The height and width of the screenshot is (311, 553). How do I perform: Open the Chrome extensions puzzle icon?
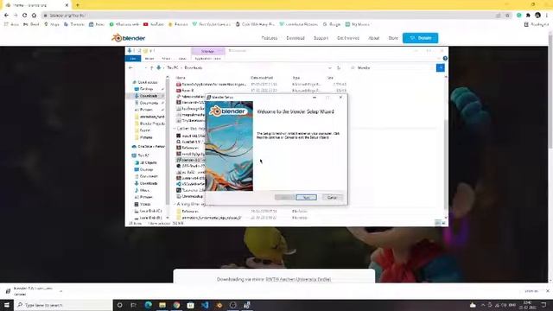tap(528, 16)
